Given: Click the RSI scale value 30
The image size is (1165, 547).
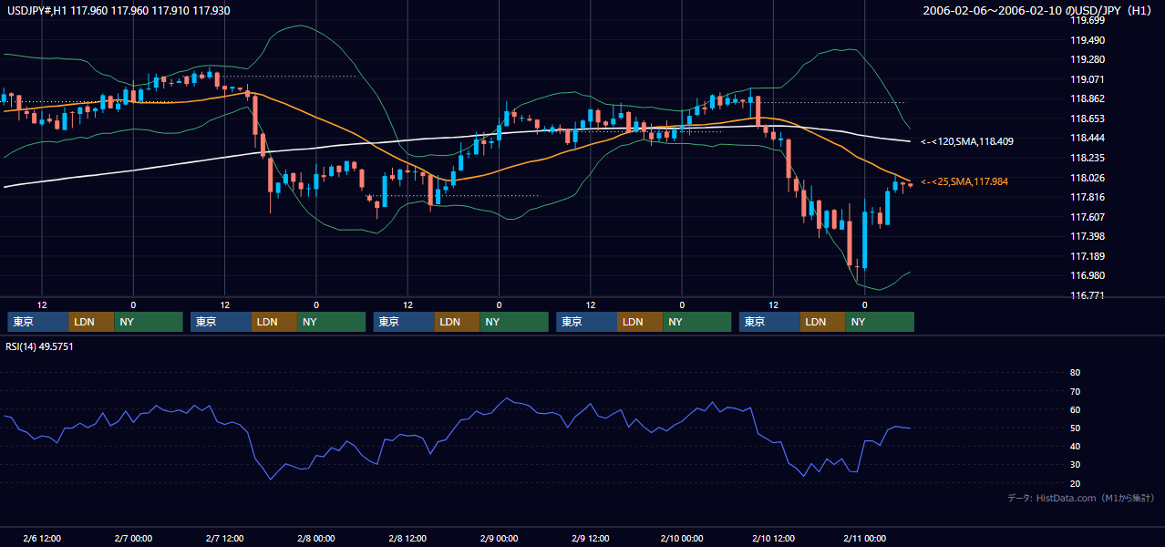Looking at the screenshot, I should pyautogui.click(x=1075, y=464).
